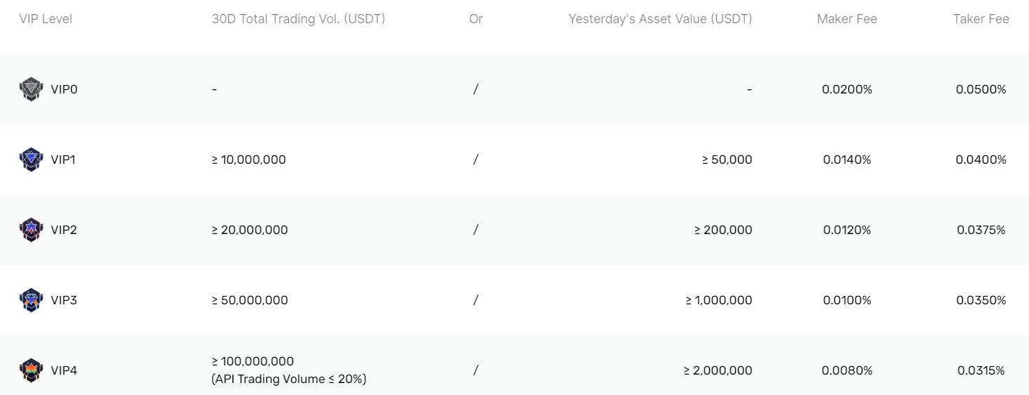Click the VIP1 blue badge icon

point(31,160)
